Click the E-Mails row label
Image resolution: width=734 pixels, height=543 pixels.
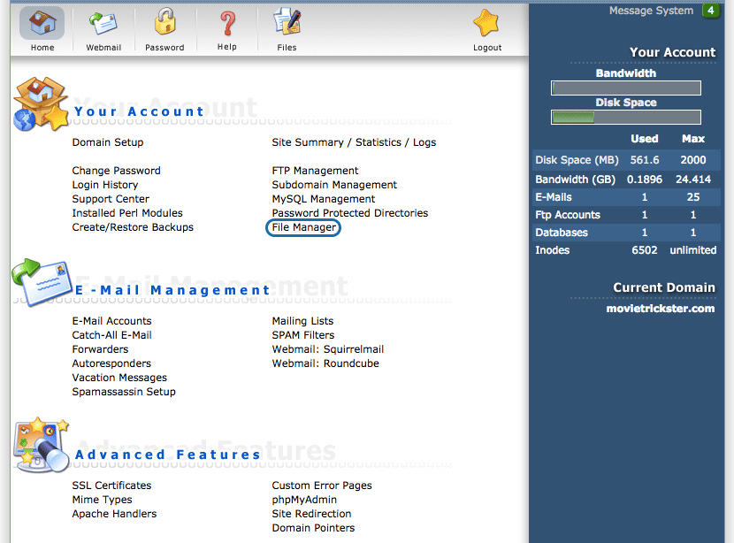[554, 197]
